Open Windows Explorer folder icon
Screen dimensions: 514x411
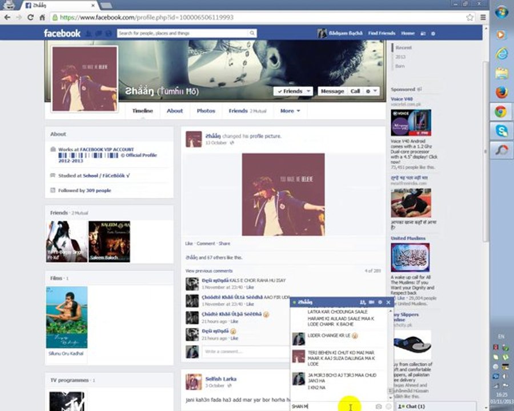[501, 73]
